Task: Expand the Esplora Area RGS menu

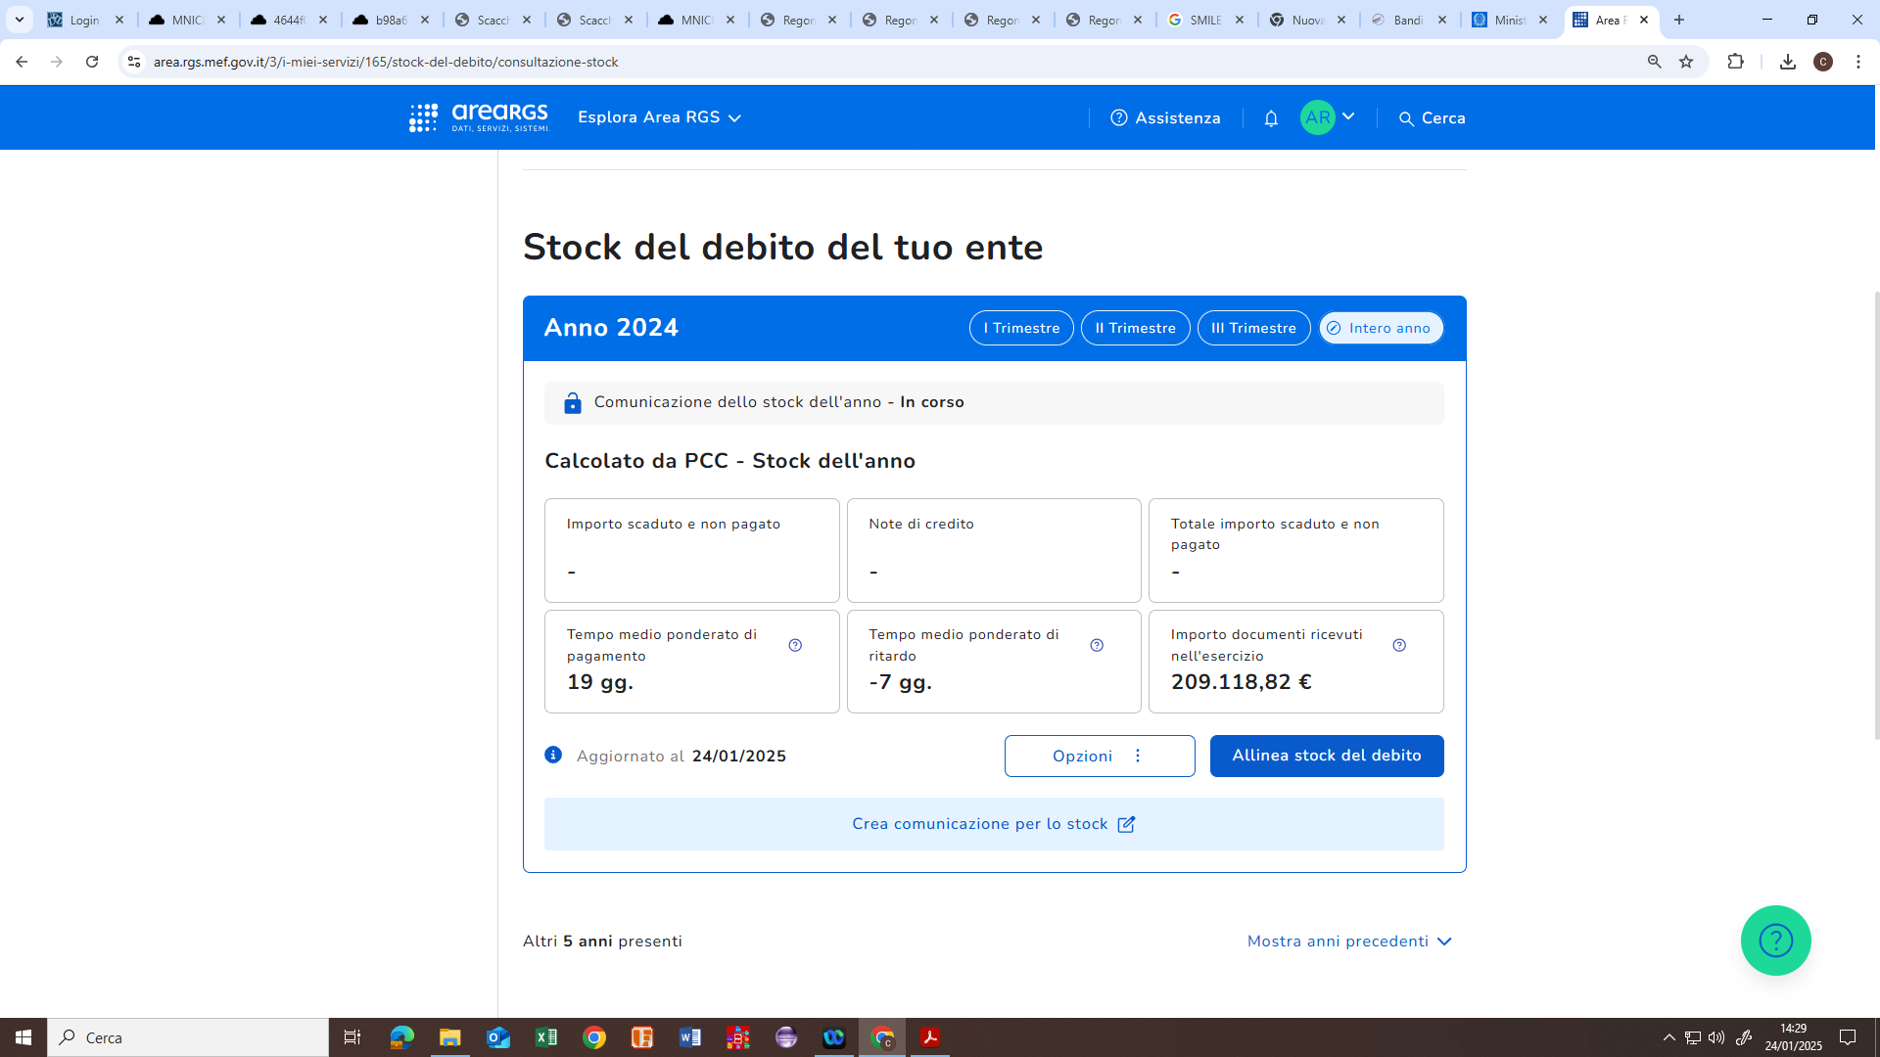Action: [659, 117]
